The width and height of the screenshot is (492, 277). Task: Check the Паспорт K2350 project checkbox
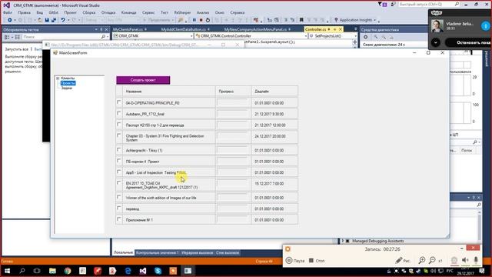click(119, 125)
